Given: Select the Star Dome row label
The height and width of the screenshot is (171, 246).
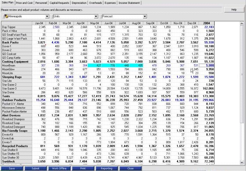Looking at the screenshot, I should [17, 92].
